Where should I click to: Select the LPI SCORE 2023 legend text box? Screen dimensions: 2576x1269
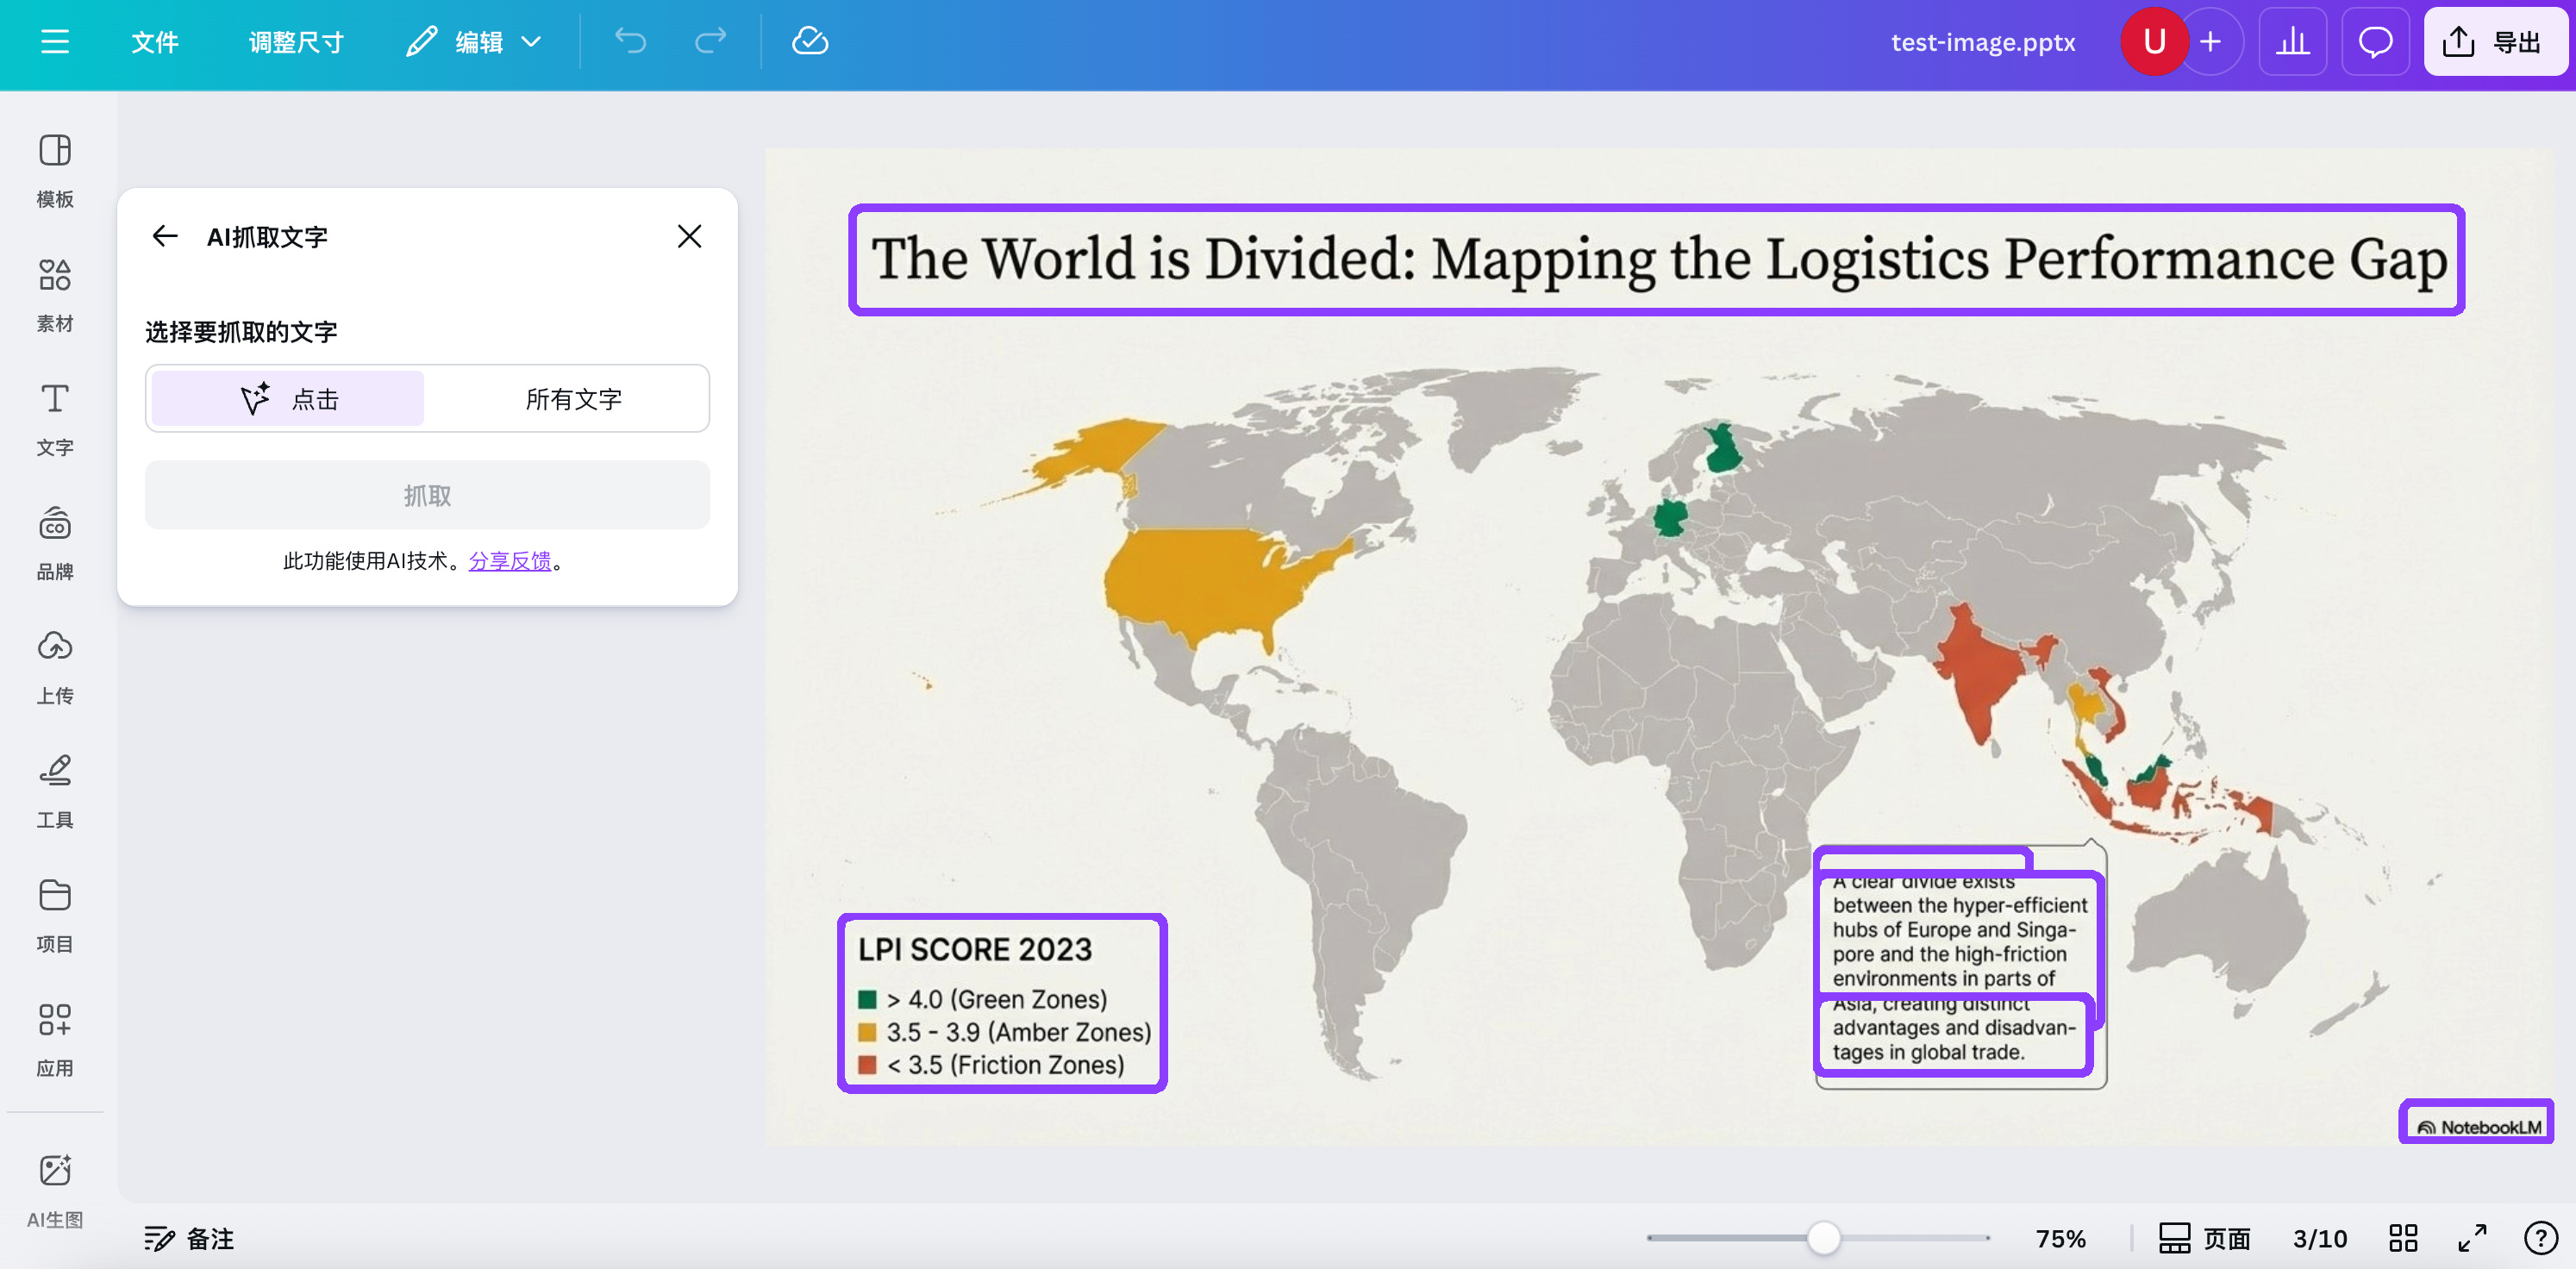coord(1002,1003)
